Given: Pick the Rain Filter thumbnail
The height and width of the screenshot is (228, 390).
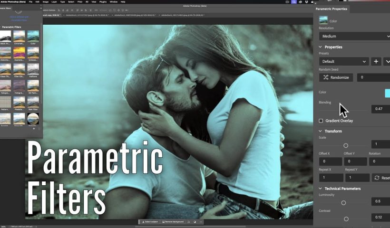Looking at the screenshot, I should coord(33,102).
